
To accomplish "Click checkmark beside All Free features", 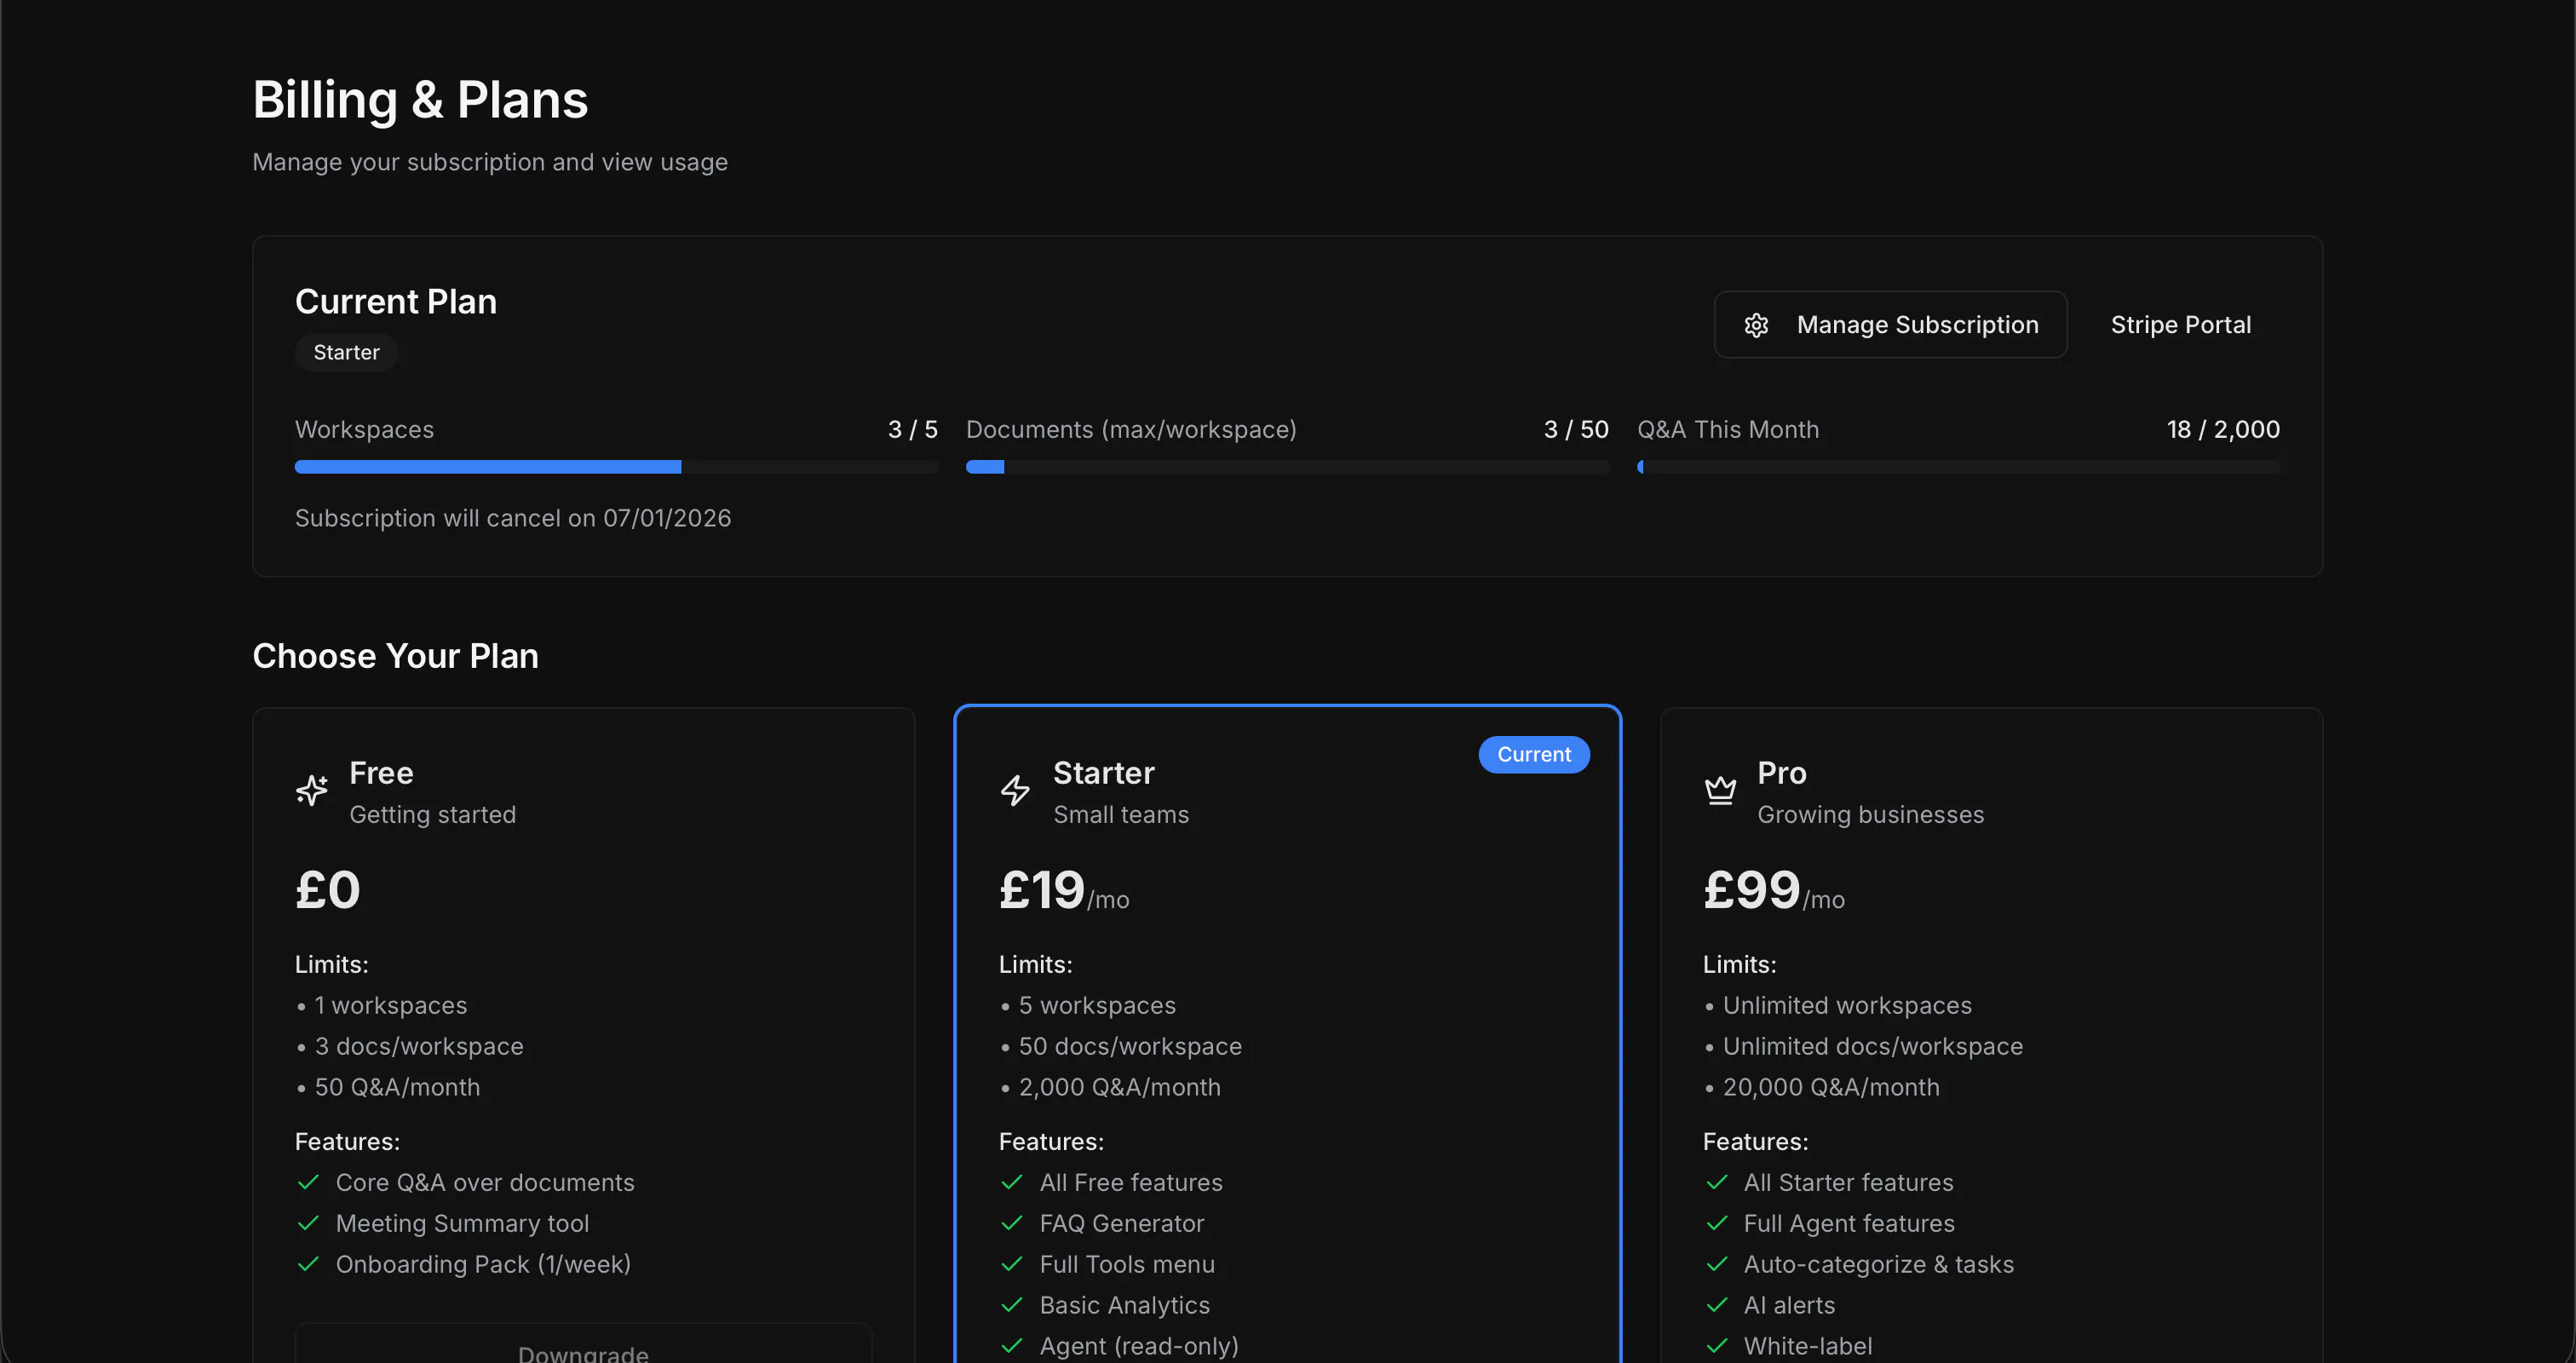I will pos(1012,1182).
